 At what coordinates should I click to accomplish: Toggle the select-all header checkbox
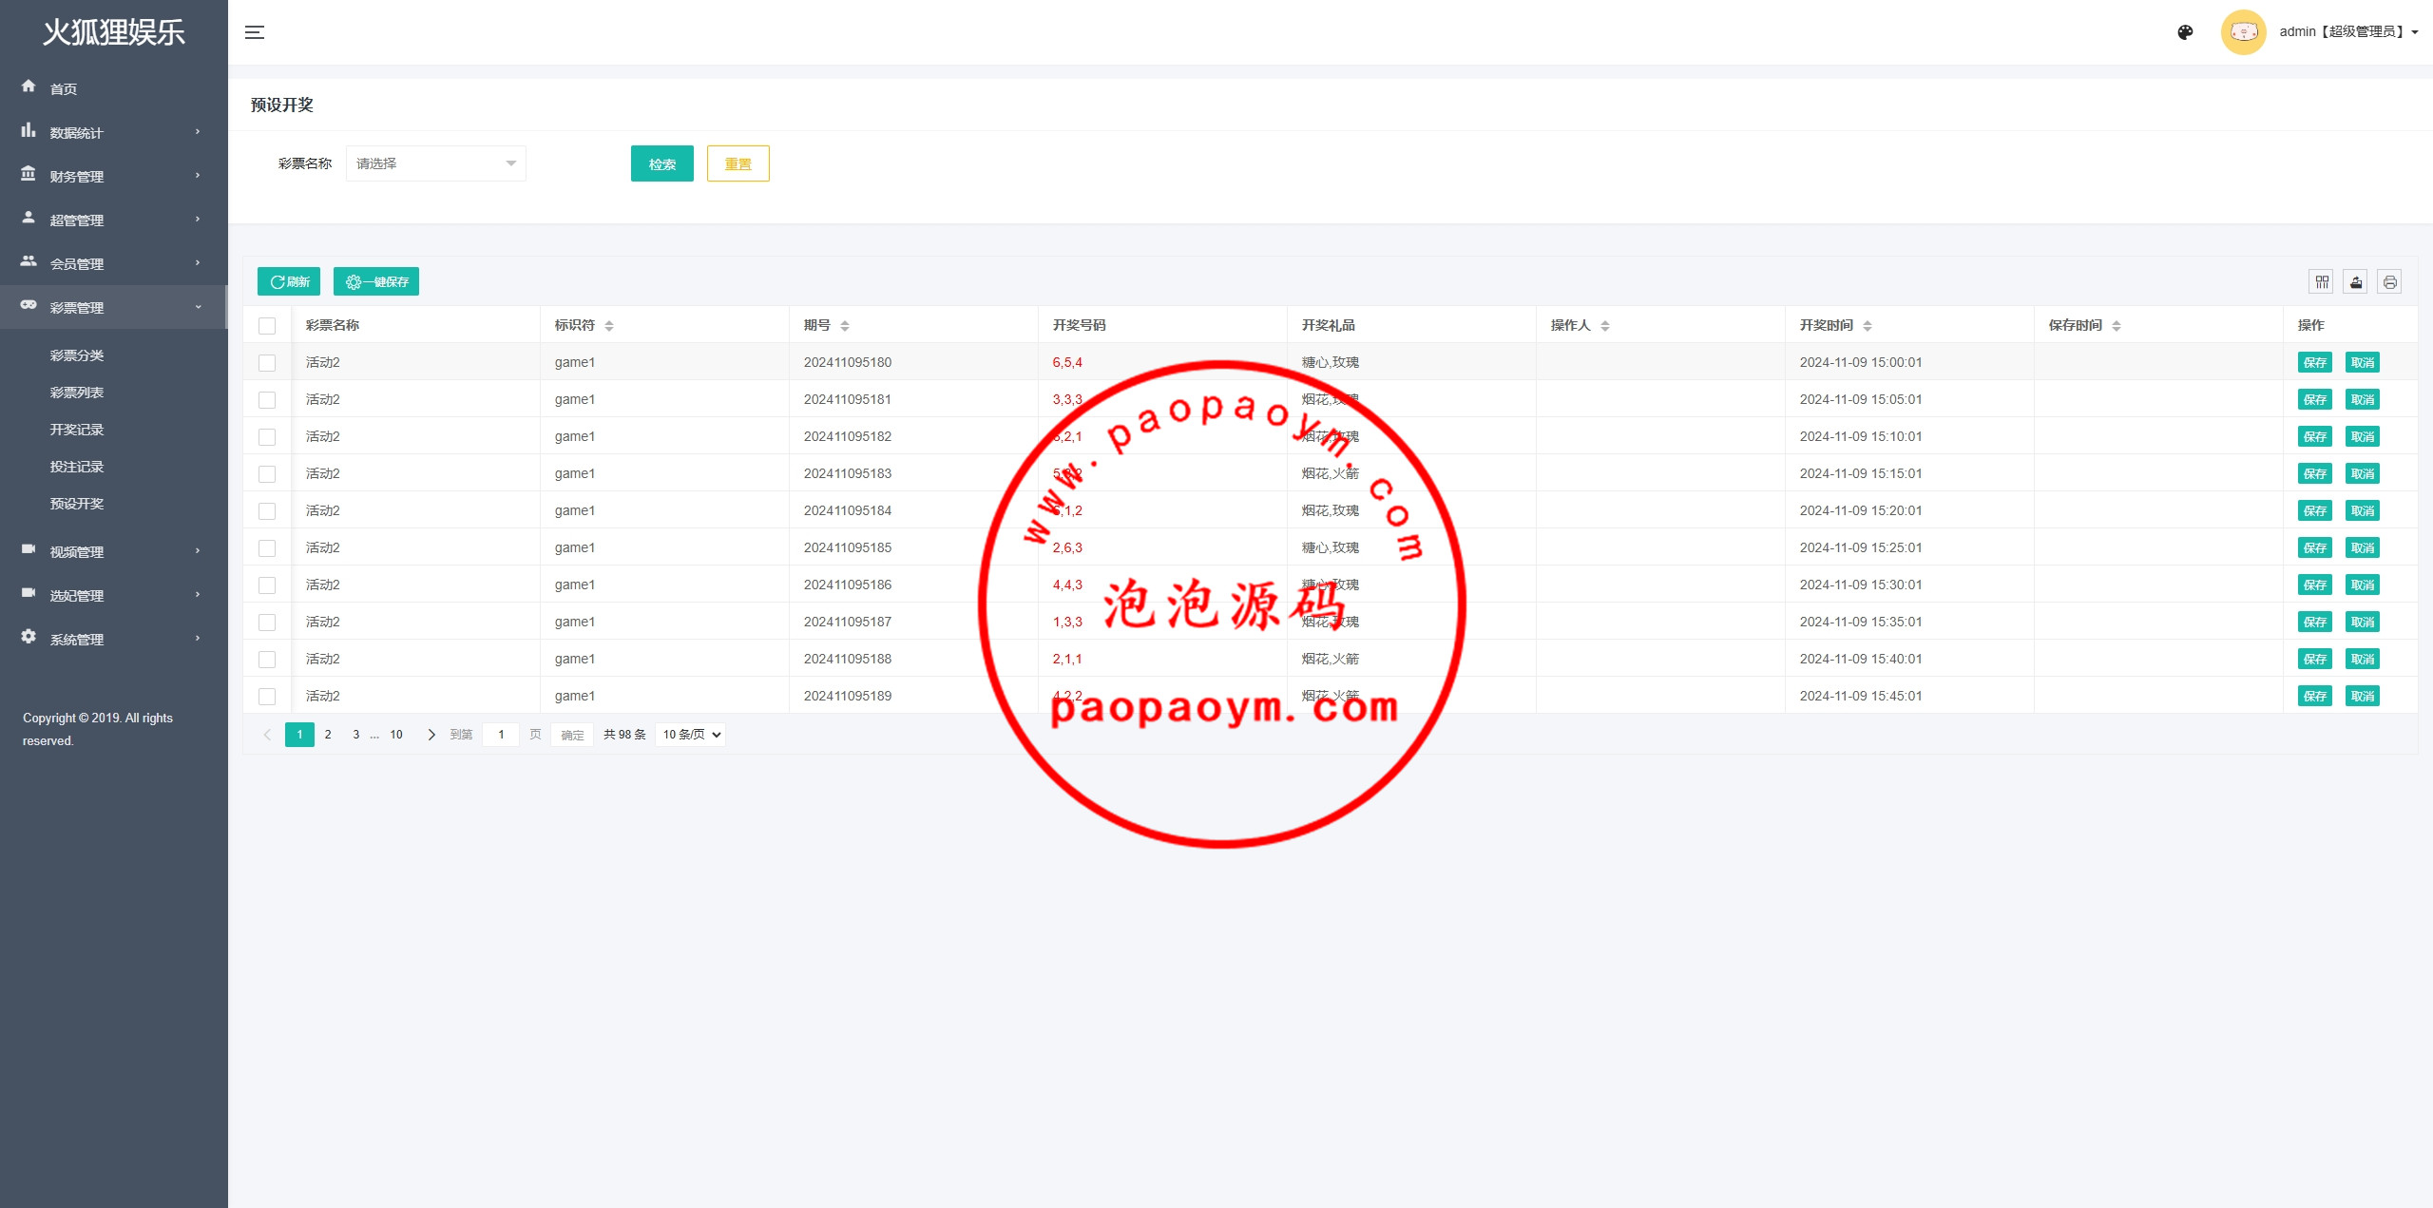click(x=267, y=326)
